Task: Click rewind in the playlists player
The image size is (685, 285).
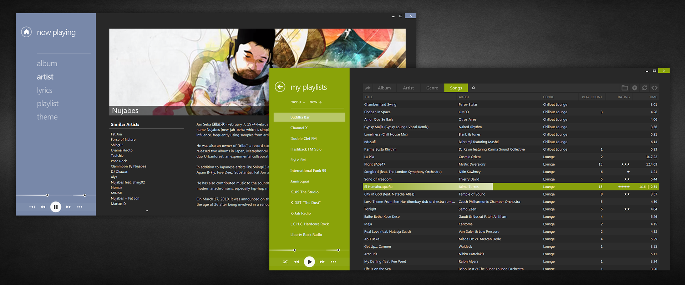Action: pos(296,262)
